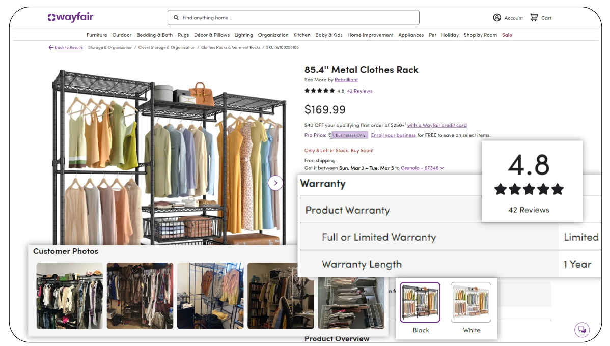Open the Bedding & Bath menu
The image size is (610, 346).
(154, 35)
